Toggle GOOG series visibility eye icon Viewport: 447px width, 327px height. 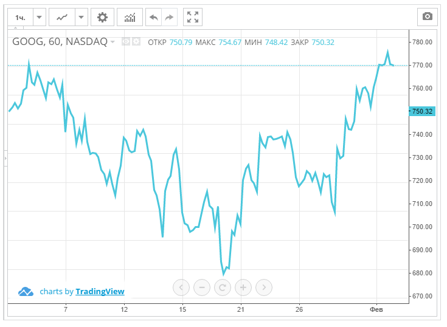point(126,42)
